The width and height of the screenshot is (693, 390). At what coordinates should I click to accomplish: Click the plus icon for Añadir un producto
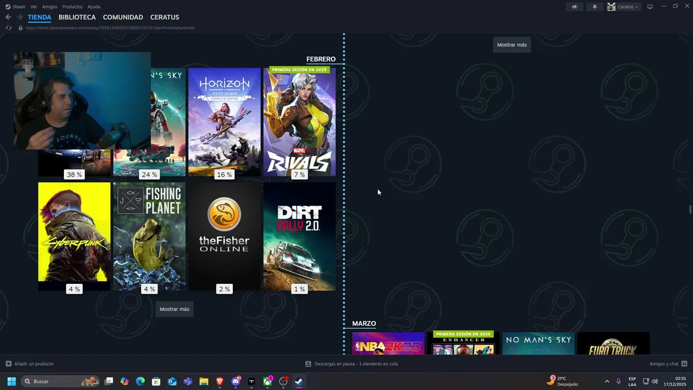coord(8,363)
